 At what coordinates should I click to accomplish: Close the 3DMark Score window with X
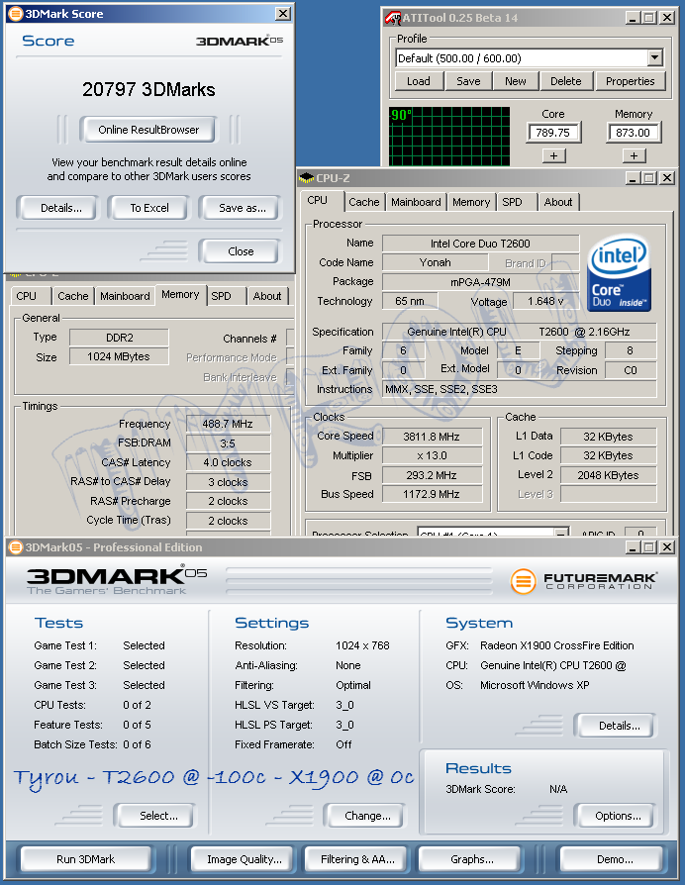tap(283, 14)
